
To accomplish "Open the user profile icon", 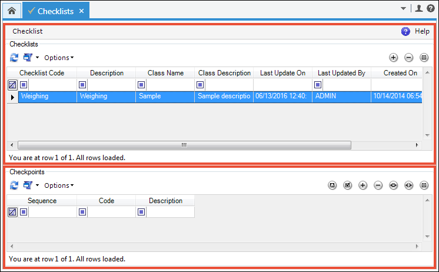I will (x=419, y=8).
